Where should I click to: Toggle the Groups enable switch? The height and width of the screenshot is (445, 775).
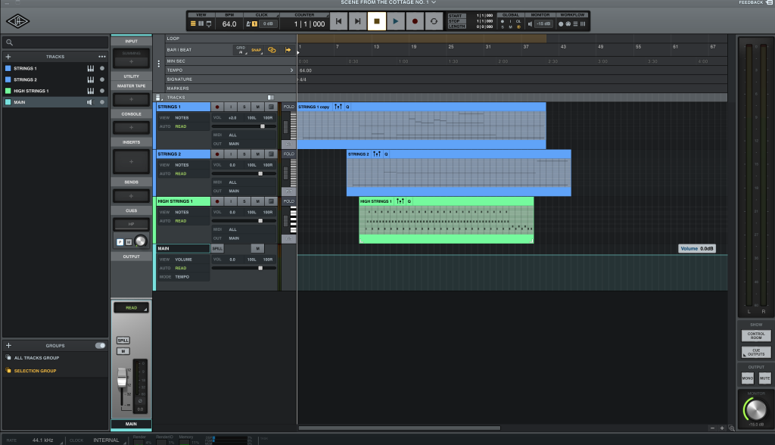coord(100,345)
